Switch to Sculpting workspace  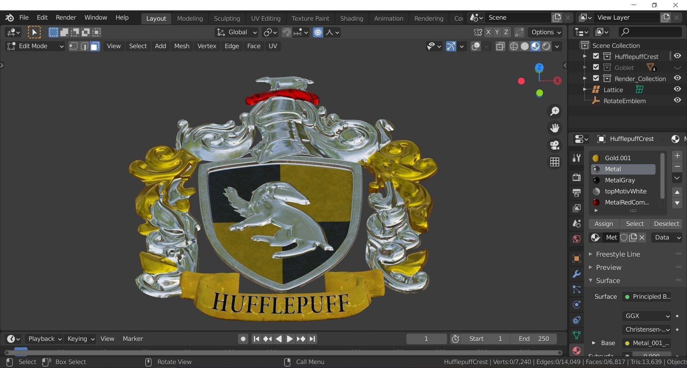(x=227, y=19)
